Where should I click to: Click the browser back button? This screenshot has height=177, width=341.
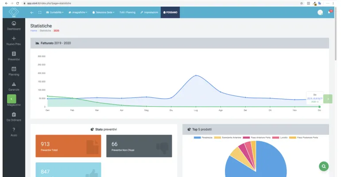6,3
